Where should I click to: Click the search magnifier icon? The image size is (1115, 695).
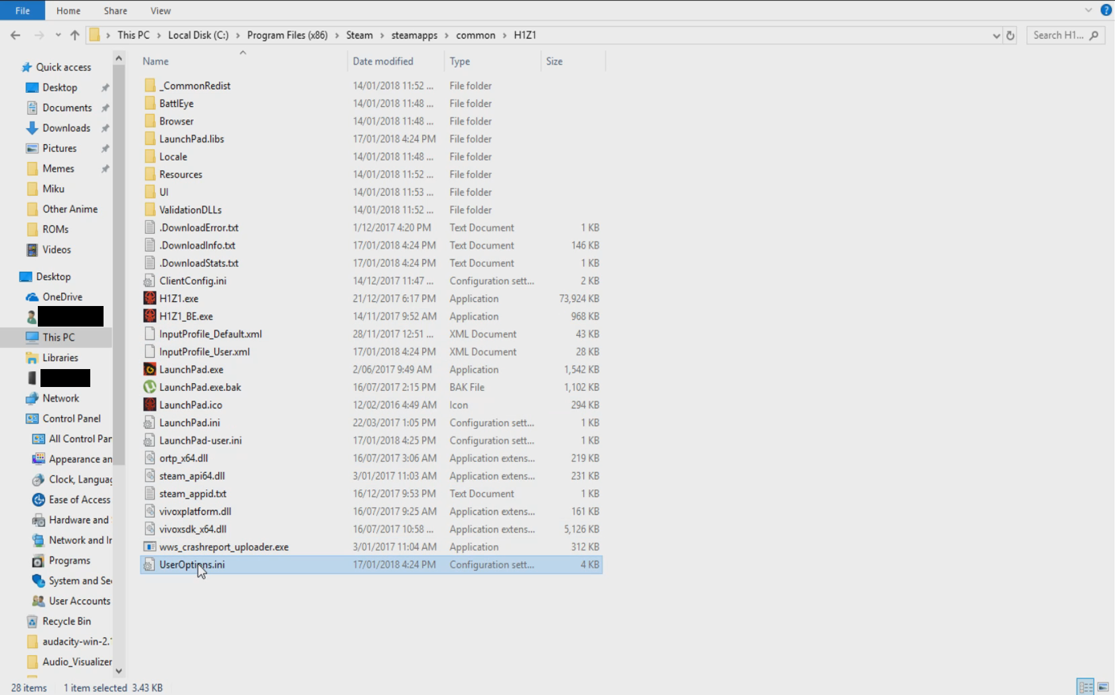coord(1094,35)
